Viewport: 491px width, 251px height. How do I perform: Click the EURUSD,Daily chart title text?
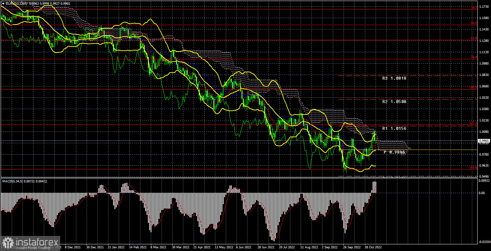pyautogui.click(x=16, y=3)
